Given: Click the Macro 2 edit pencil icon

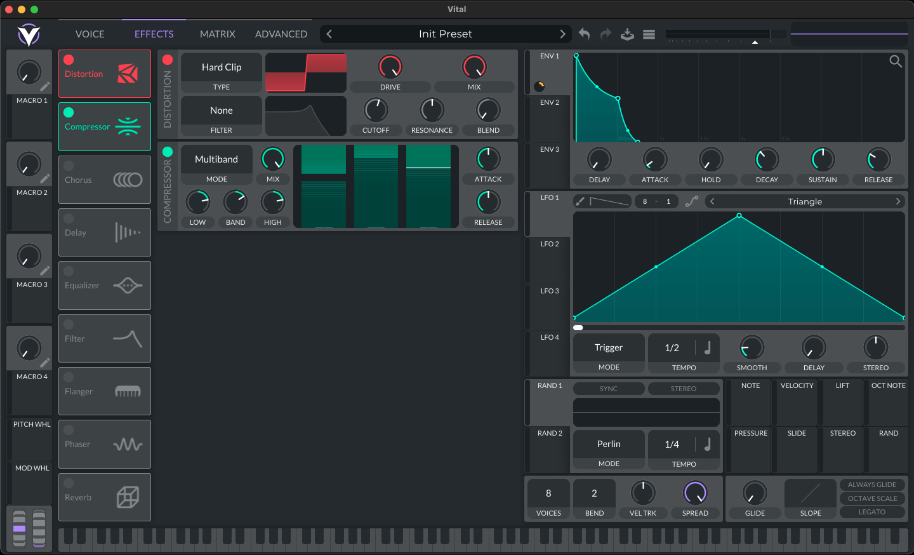Looking at the screenshot, I should coord(45,178).
